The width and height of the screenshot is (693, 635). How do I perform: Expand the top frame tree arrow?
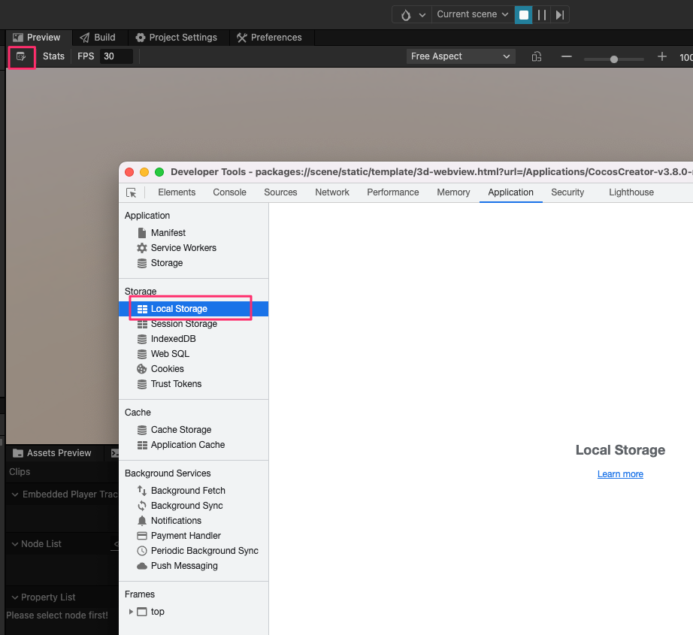(131, 612)
